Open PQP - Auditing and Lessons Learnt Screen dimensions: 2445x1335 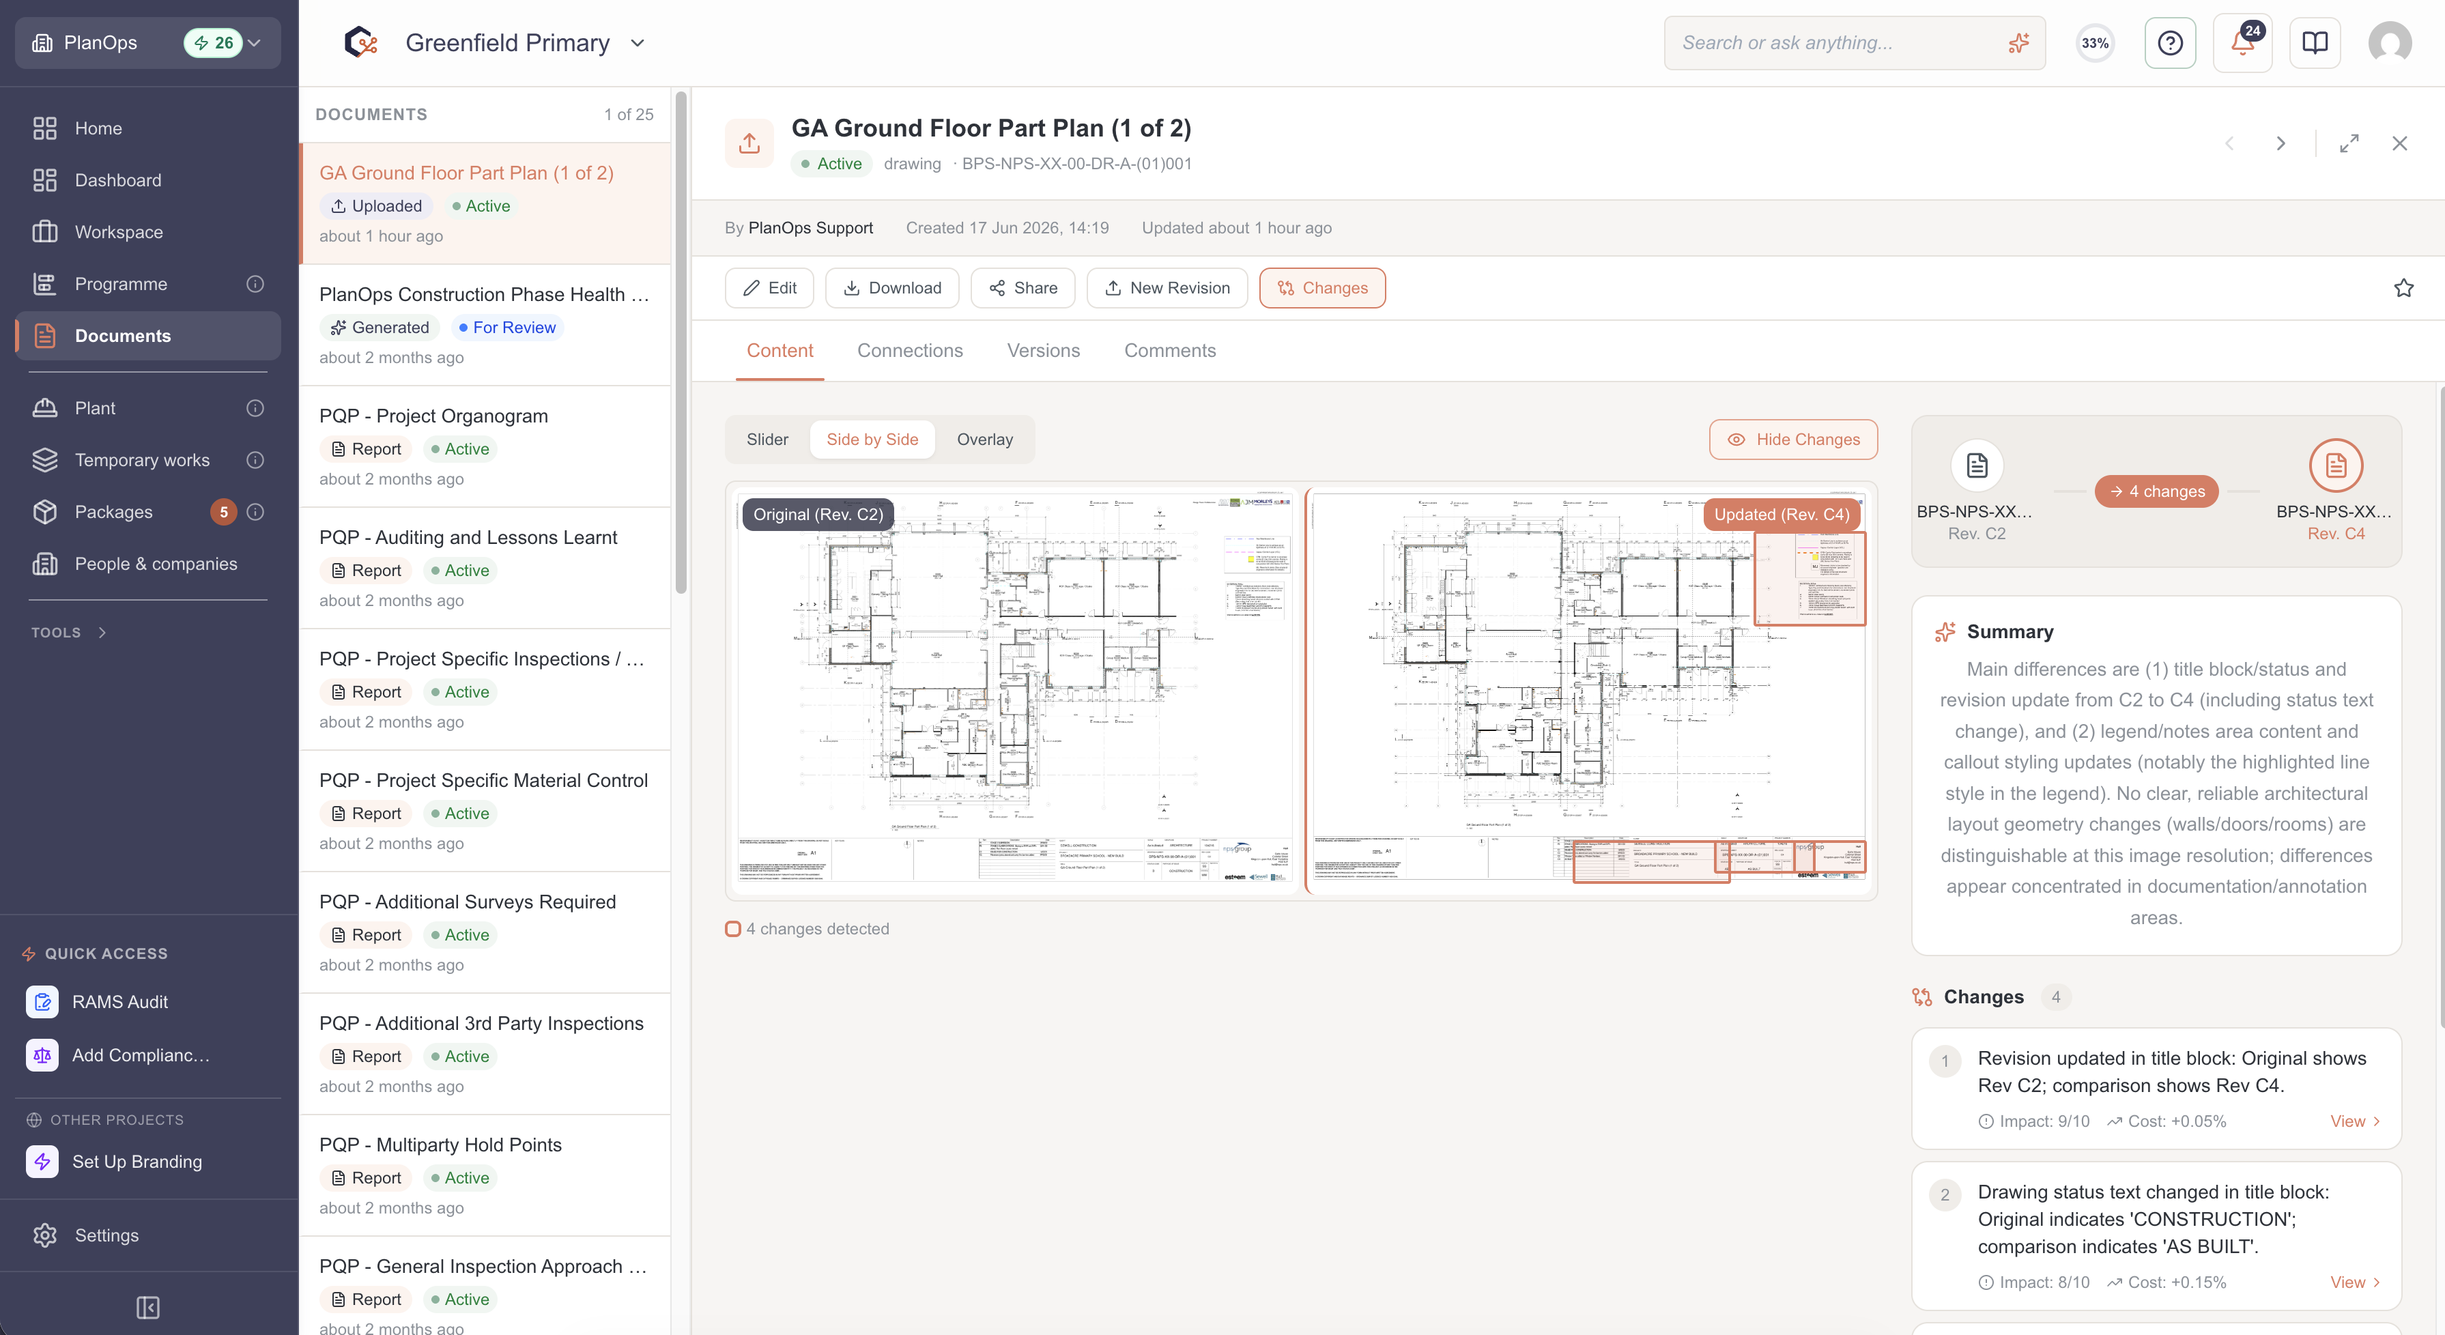pyautogui.click(x=485, y=567)
